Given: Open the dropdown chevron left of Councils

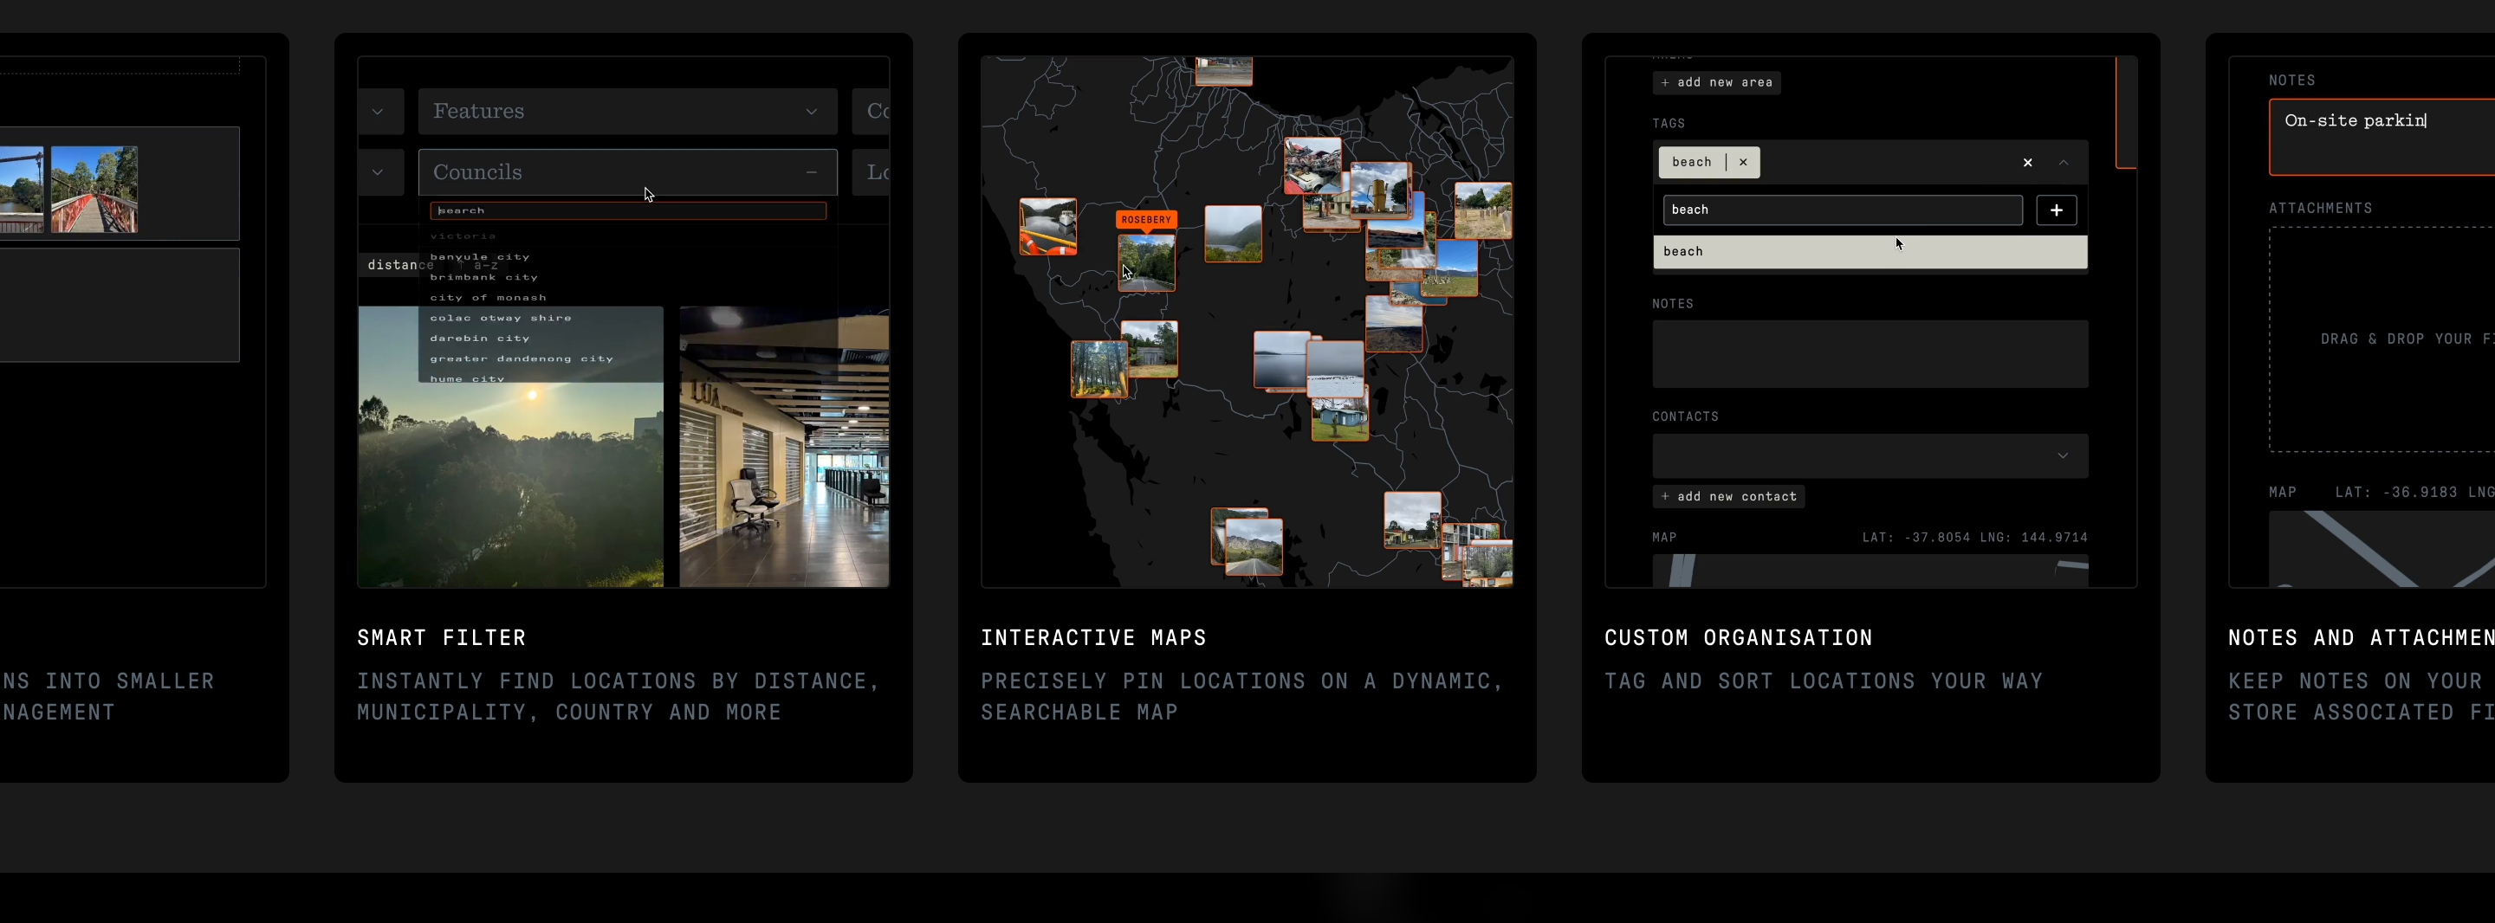Looking at the screenshot, I should (378, 172).
